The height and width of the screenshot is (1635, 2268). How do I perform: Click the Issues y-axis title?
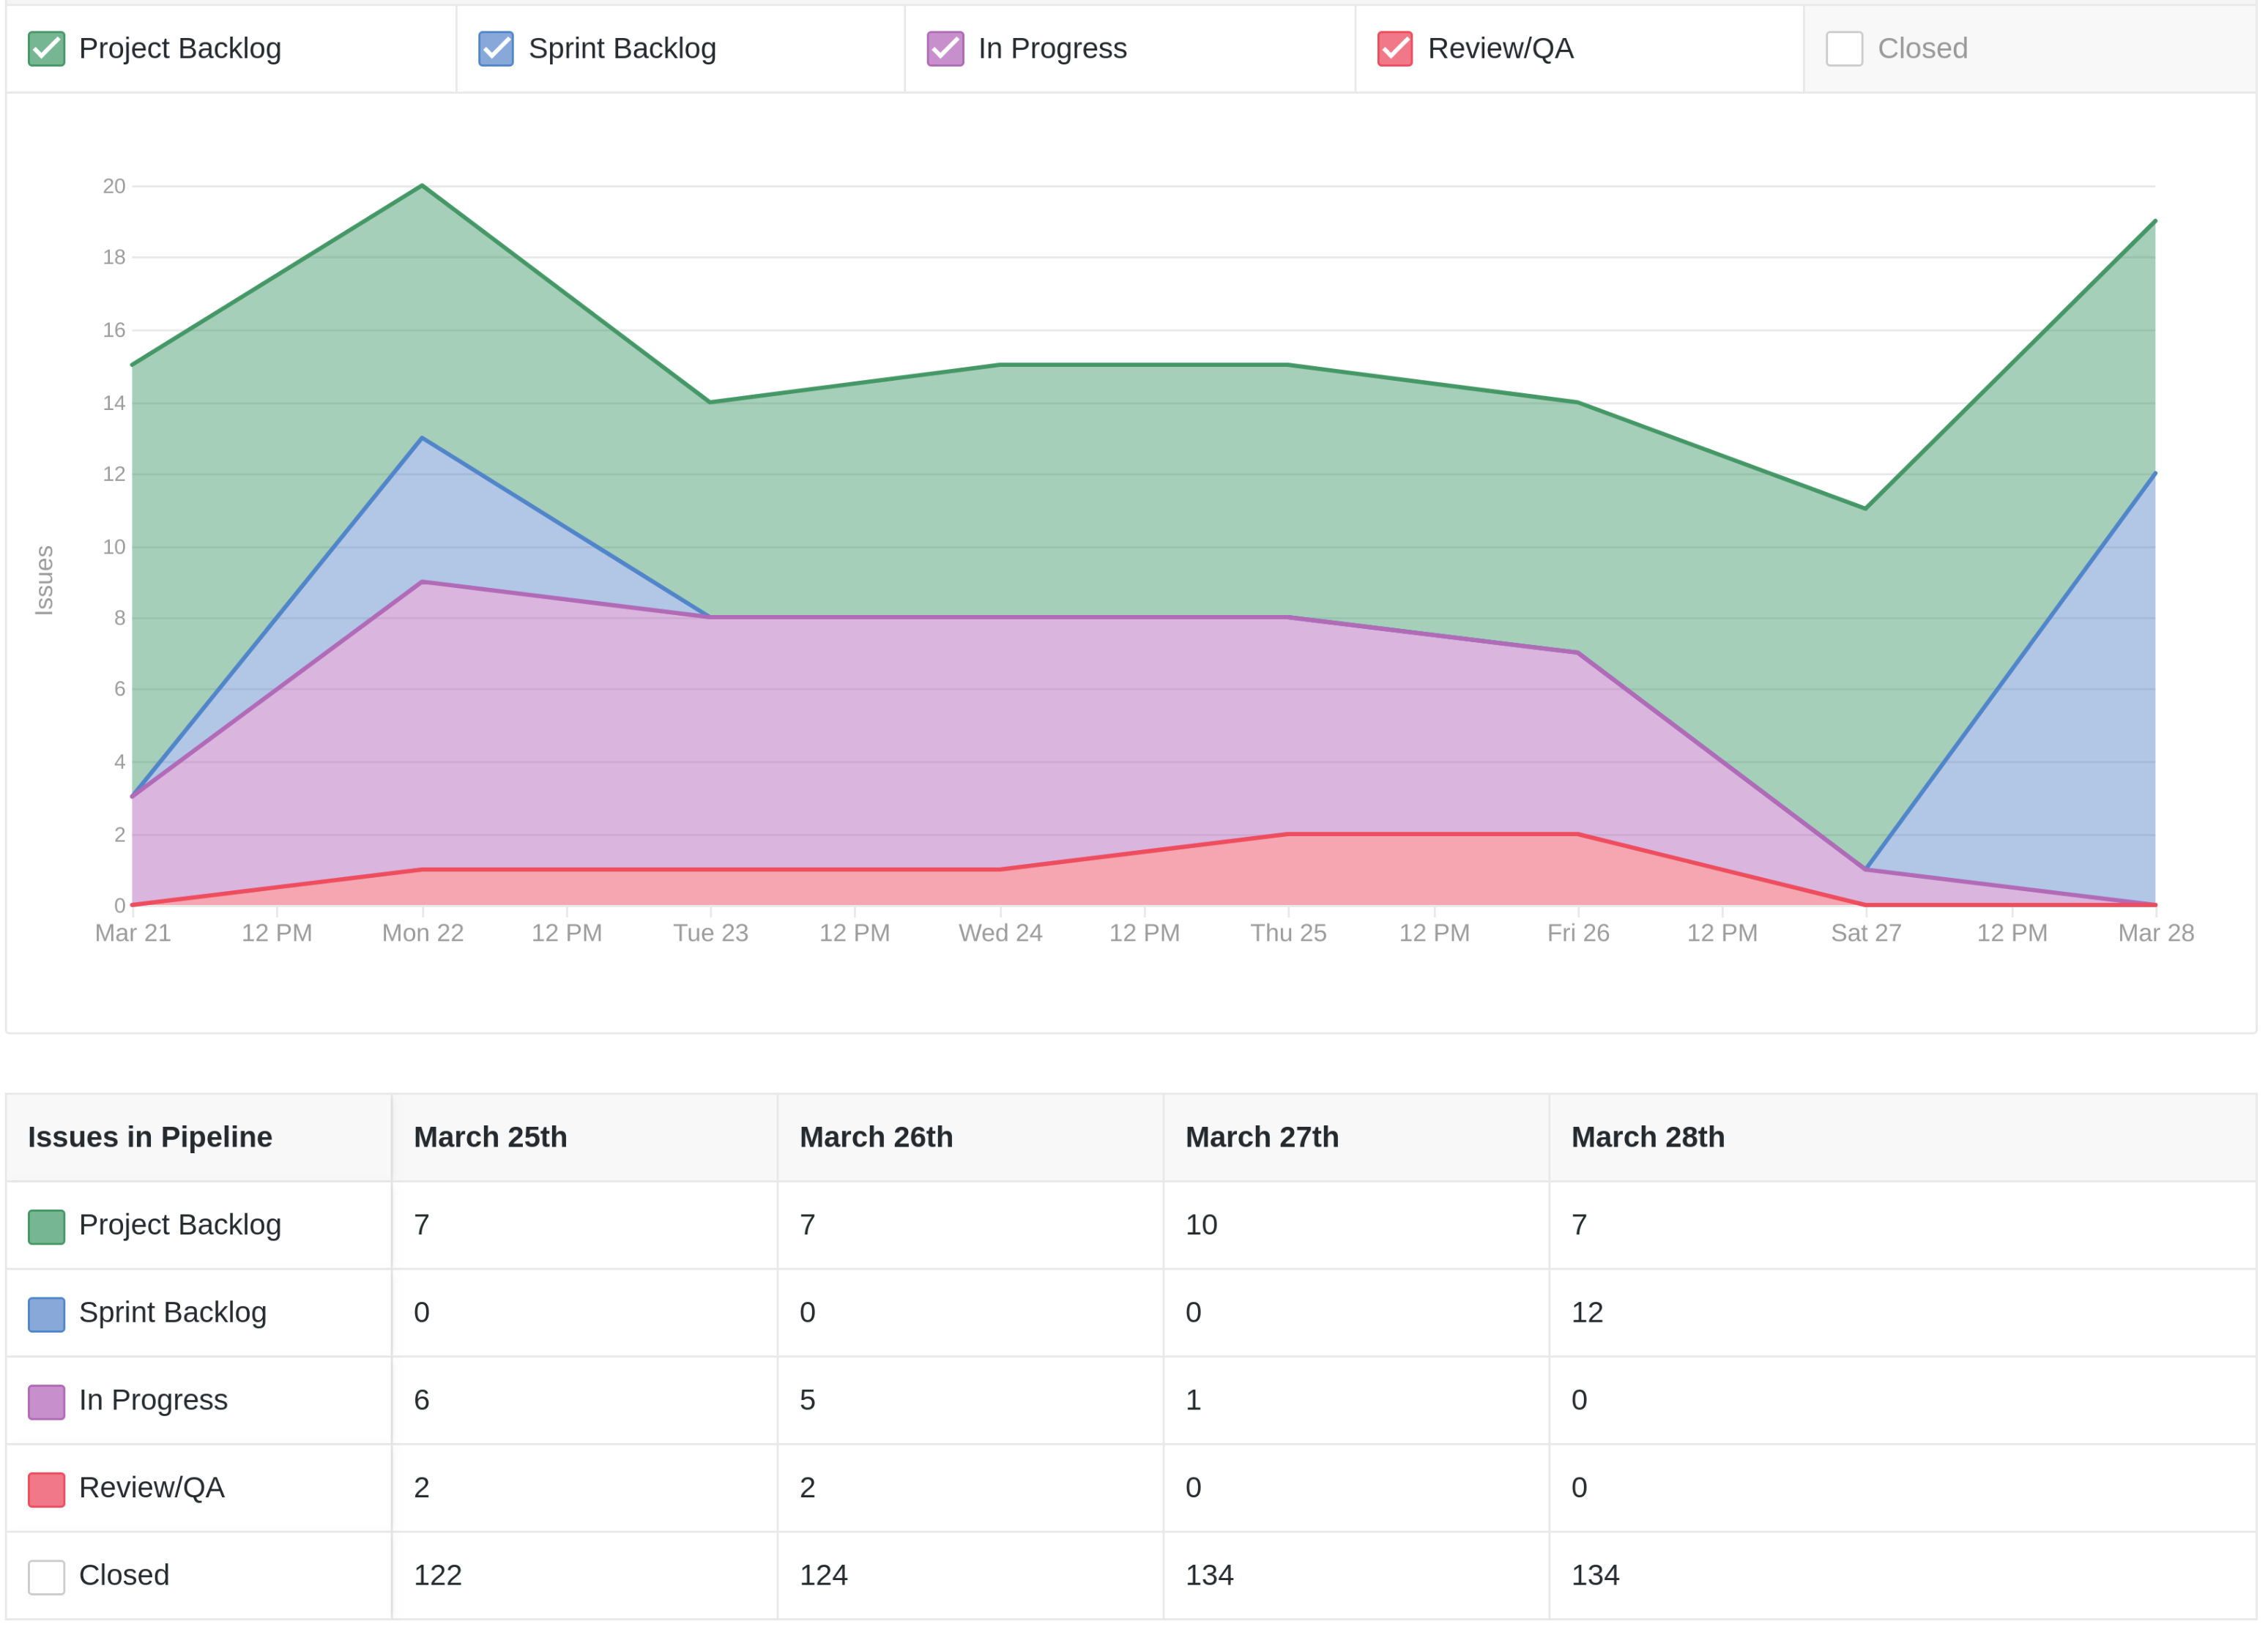[x=44, y=580]
